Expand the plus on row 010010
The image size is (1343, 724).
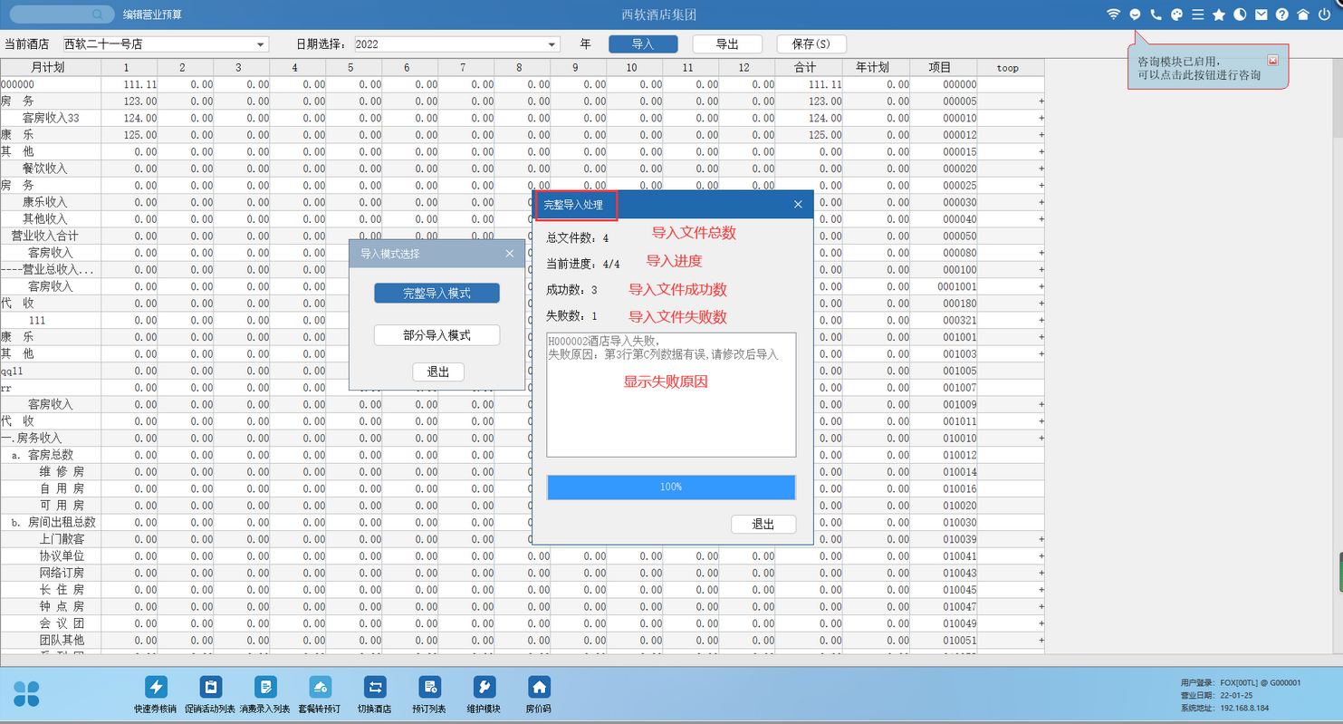1041,438
